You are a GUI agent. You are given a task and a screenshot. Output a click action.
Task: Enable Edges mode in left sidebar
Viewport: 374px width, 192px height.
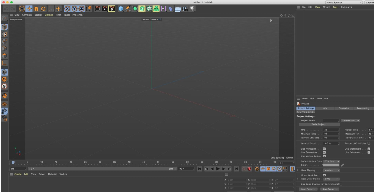tap(4, 48)
